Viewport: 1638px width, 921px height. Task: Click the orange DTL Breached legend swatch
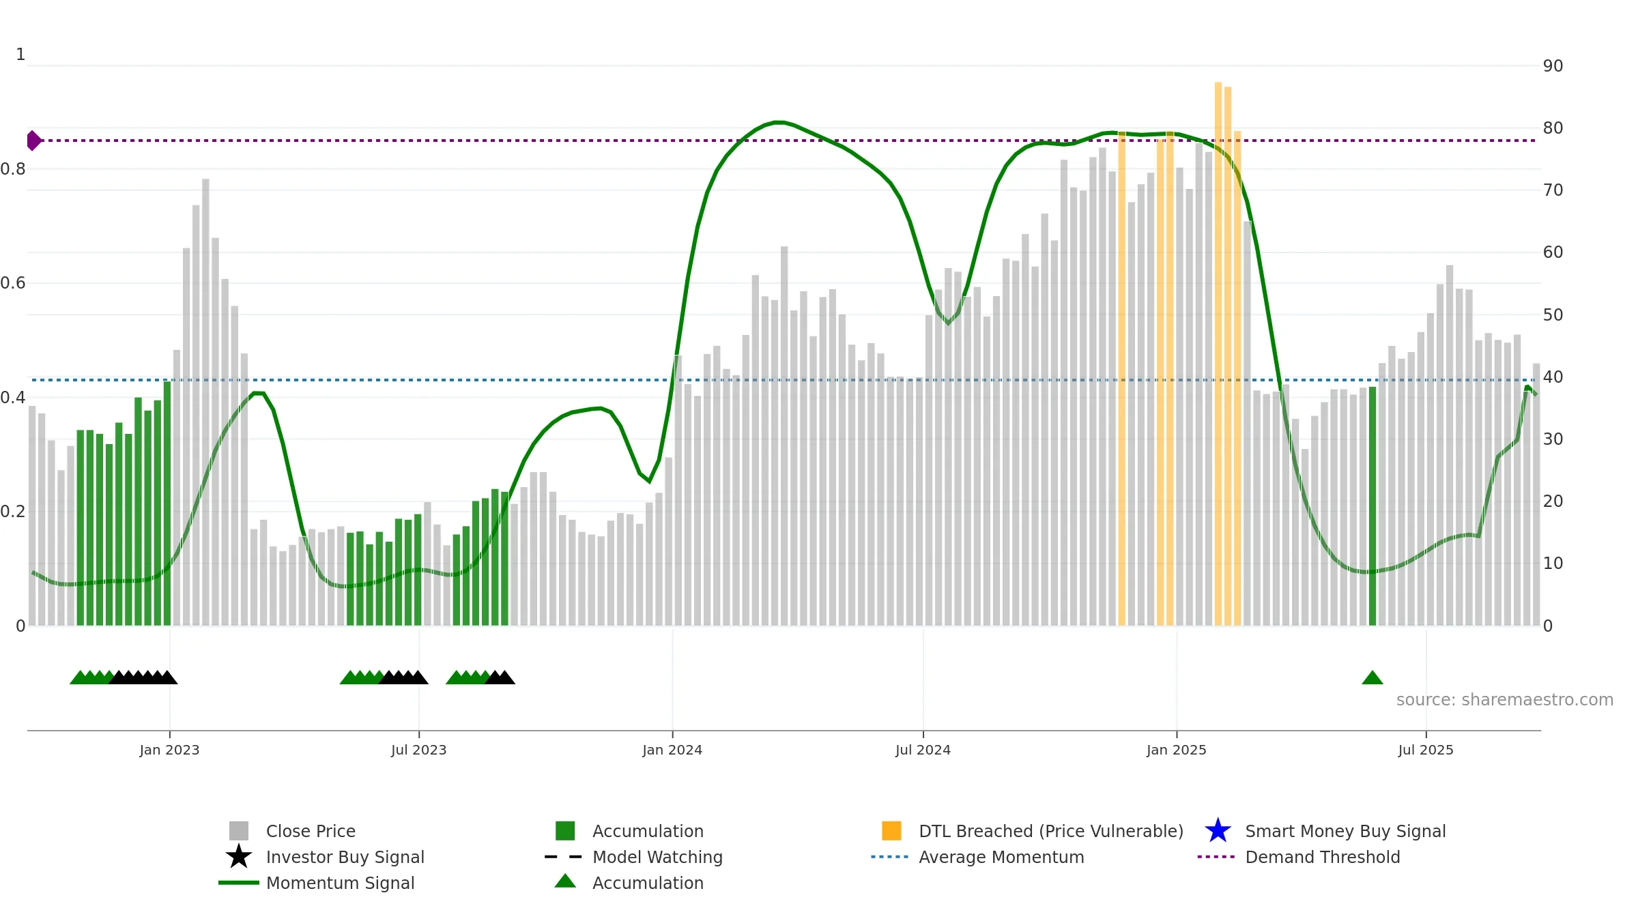[x=891, y=831]
